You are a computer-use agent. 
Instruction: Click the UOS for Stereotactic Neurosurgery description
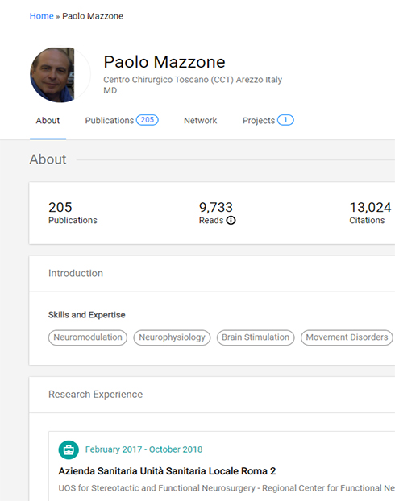coord(227,488)
